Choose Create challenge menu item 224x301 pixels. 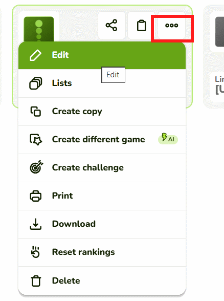(102, 168)
